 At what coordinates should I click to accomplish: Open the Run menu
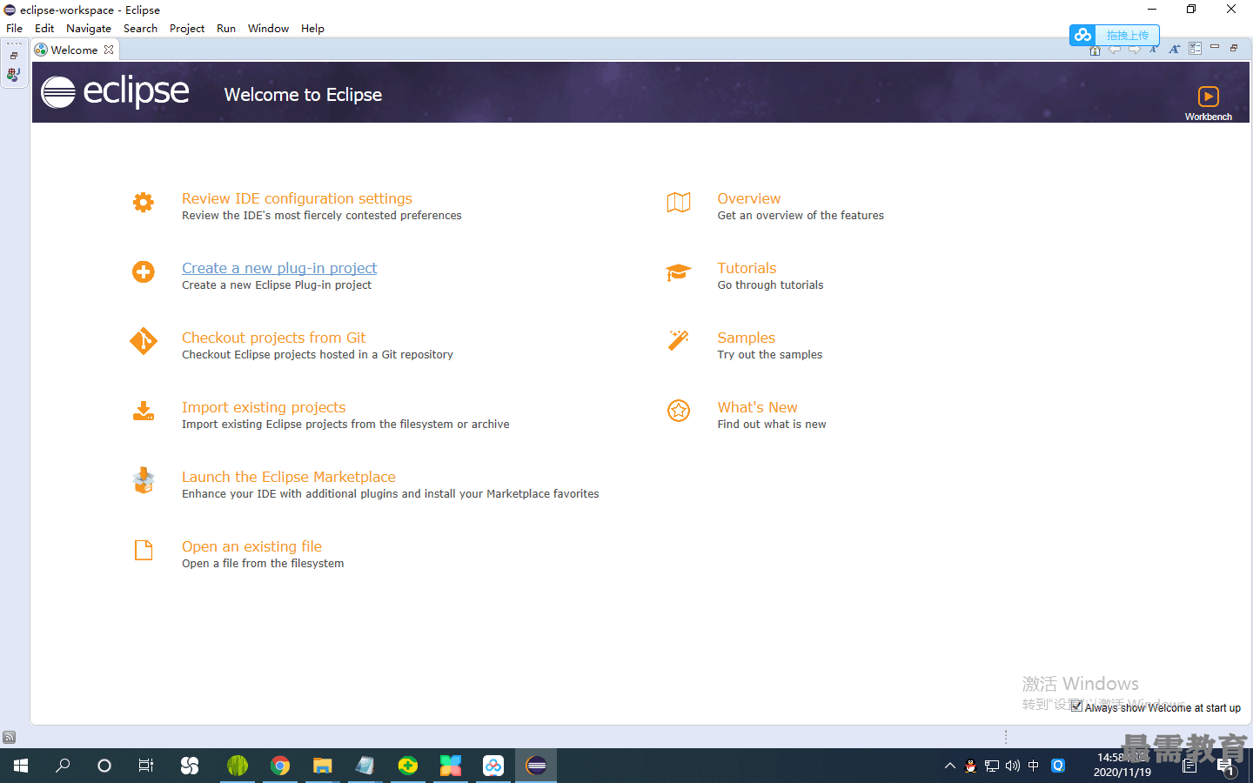pos(226,29)
